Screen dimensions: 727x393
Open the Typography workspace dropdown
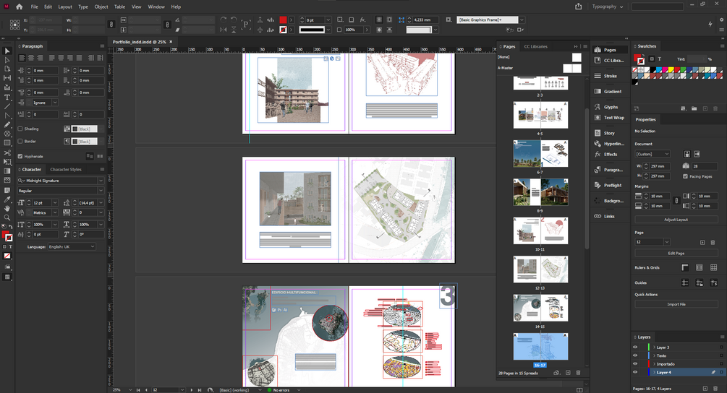(x=608, y=7)
